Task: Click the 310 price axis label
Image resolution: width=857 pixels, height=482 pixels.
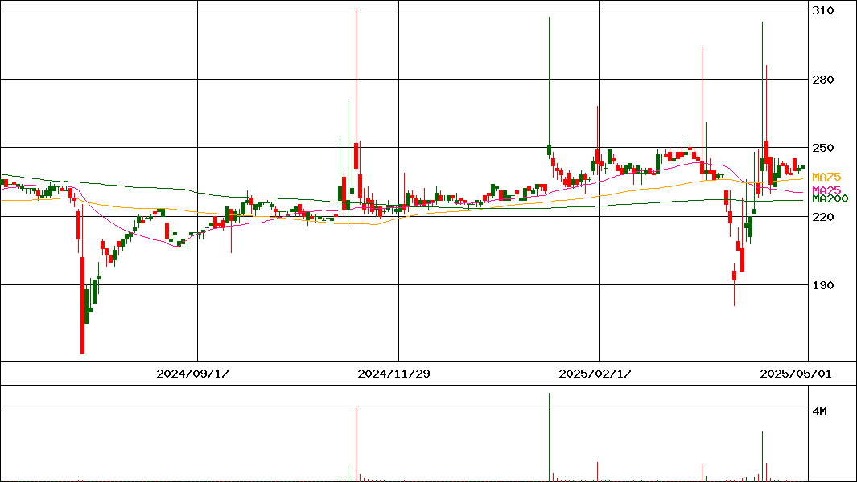Action: pyautogui.click(x=823, y=10)
